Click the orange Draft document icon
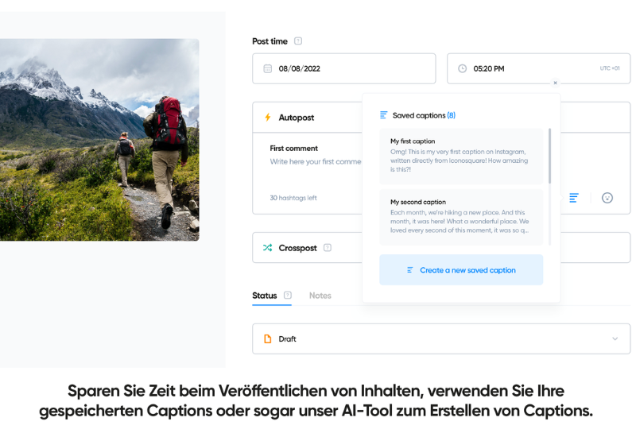 [268, 339]
